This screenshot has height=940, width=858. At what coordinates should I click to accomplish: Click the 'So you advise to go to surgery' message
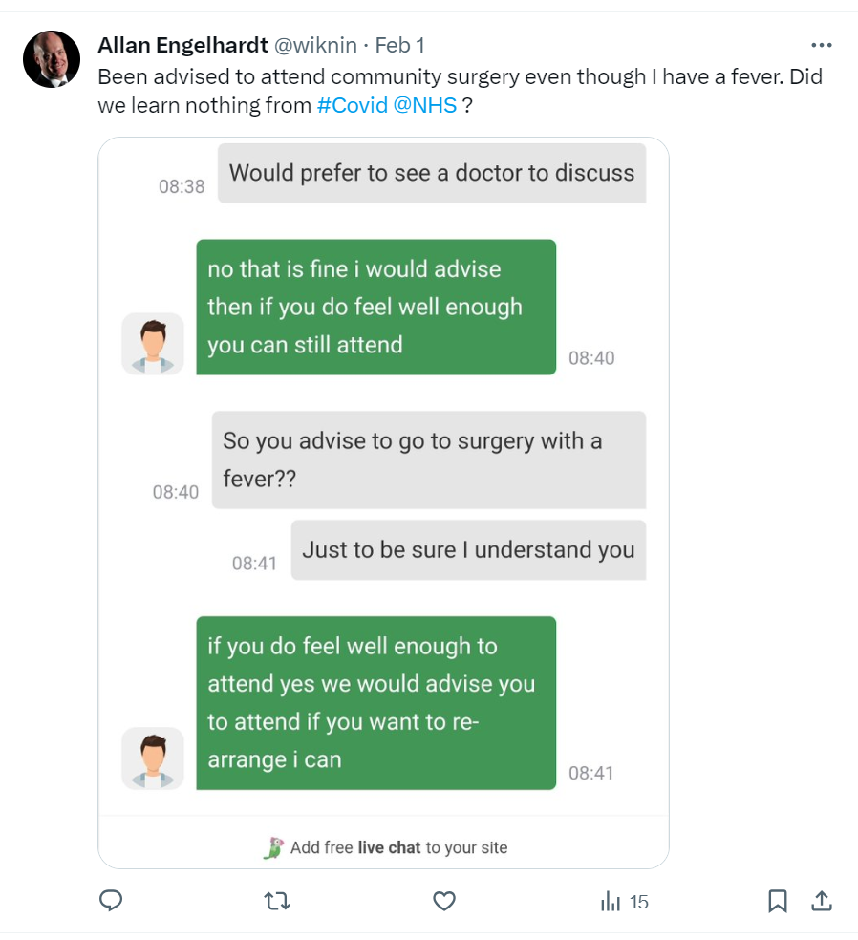point(428,459)
